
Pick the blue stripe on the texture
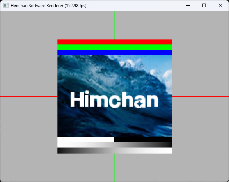point(114,52)
